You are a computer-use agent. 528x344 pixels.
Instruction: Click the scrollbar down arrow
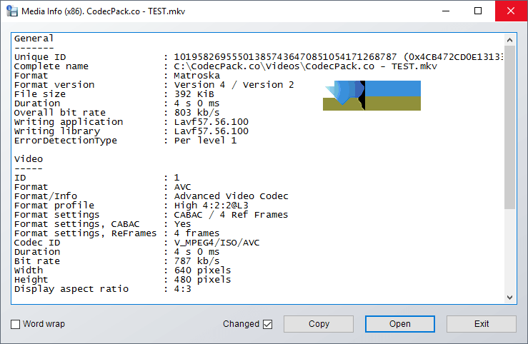point(510,298)
